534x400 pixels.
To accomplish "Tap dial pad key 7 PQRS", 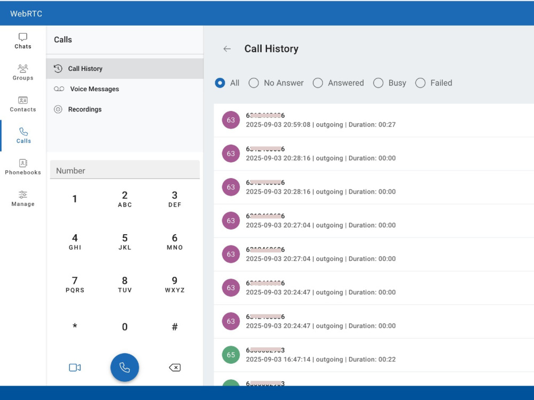I will click(x=75, y=284).
